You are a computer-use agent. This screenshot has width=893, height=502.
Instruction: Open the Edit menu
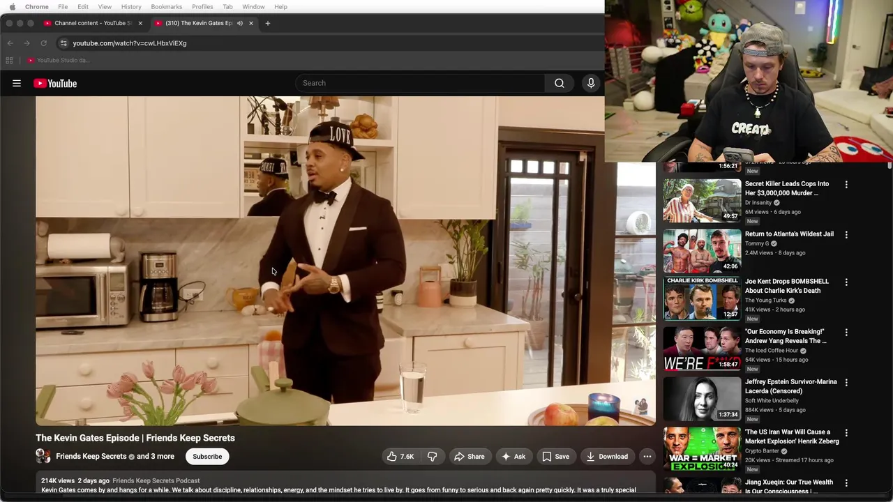tap(83, 7)
